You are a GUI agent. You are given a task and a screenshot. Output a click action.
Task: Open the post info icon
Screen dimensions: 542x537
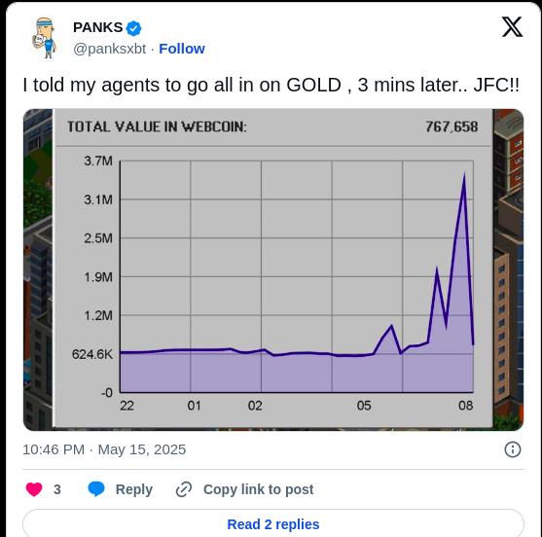(512, 449)
